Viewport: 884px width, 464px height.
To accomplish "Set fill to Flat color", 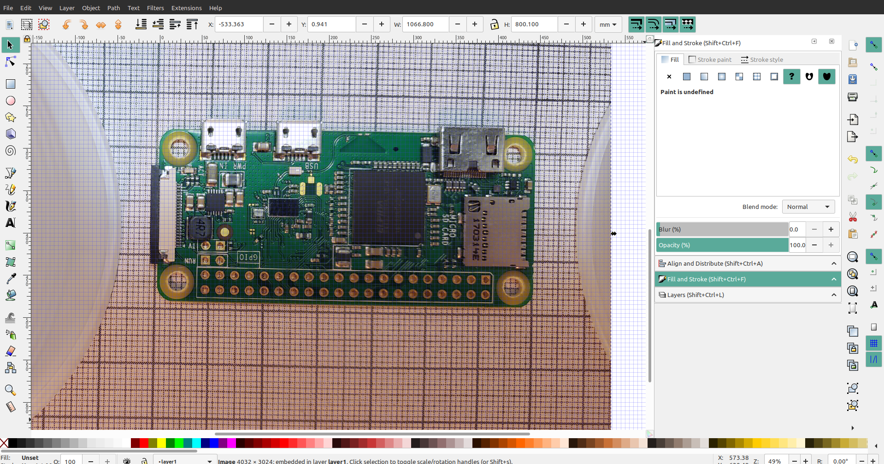I will 687,77.
